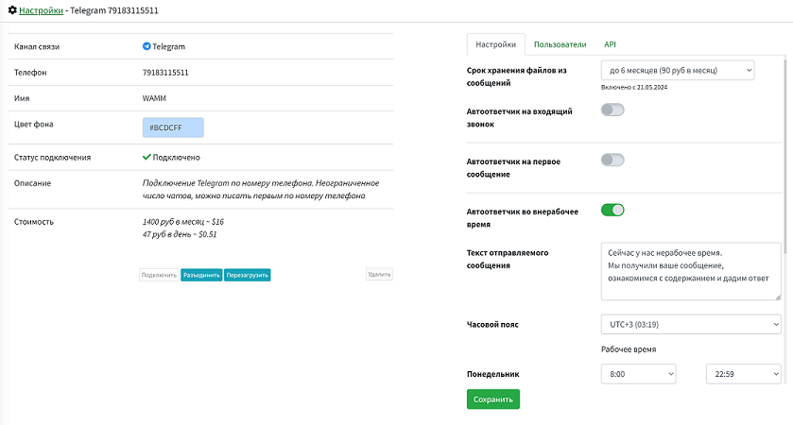Click the green Сохранить button
The image size is (793, 425).
click(493, 399)
